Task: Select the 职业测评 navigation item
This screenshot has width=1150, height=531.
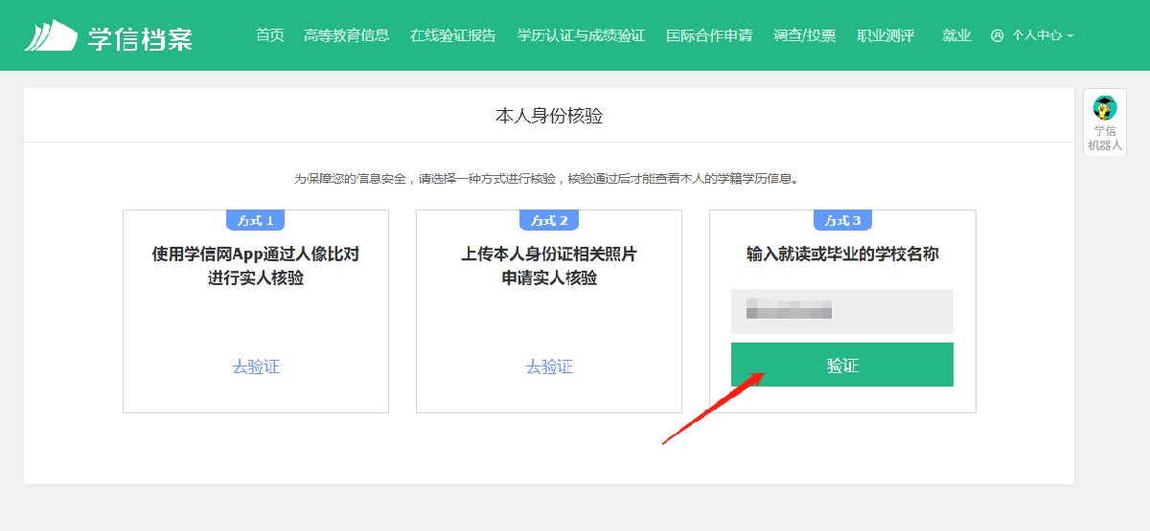Action: [885, 35]
